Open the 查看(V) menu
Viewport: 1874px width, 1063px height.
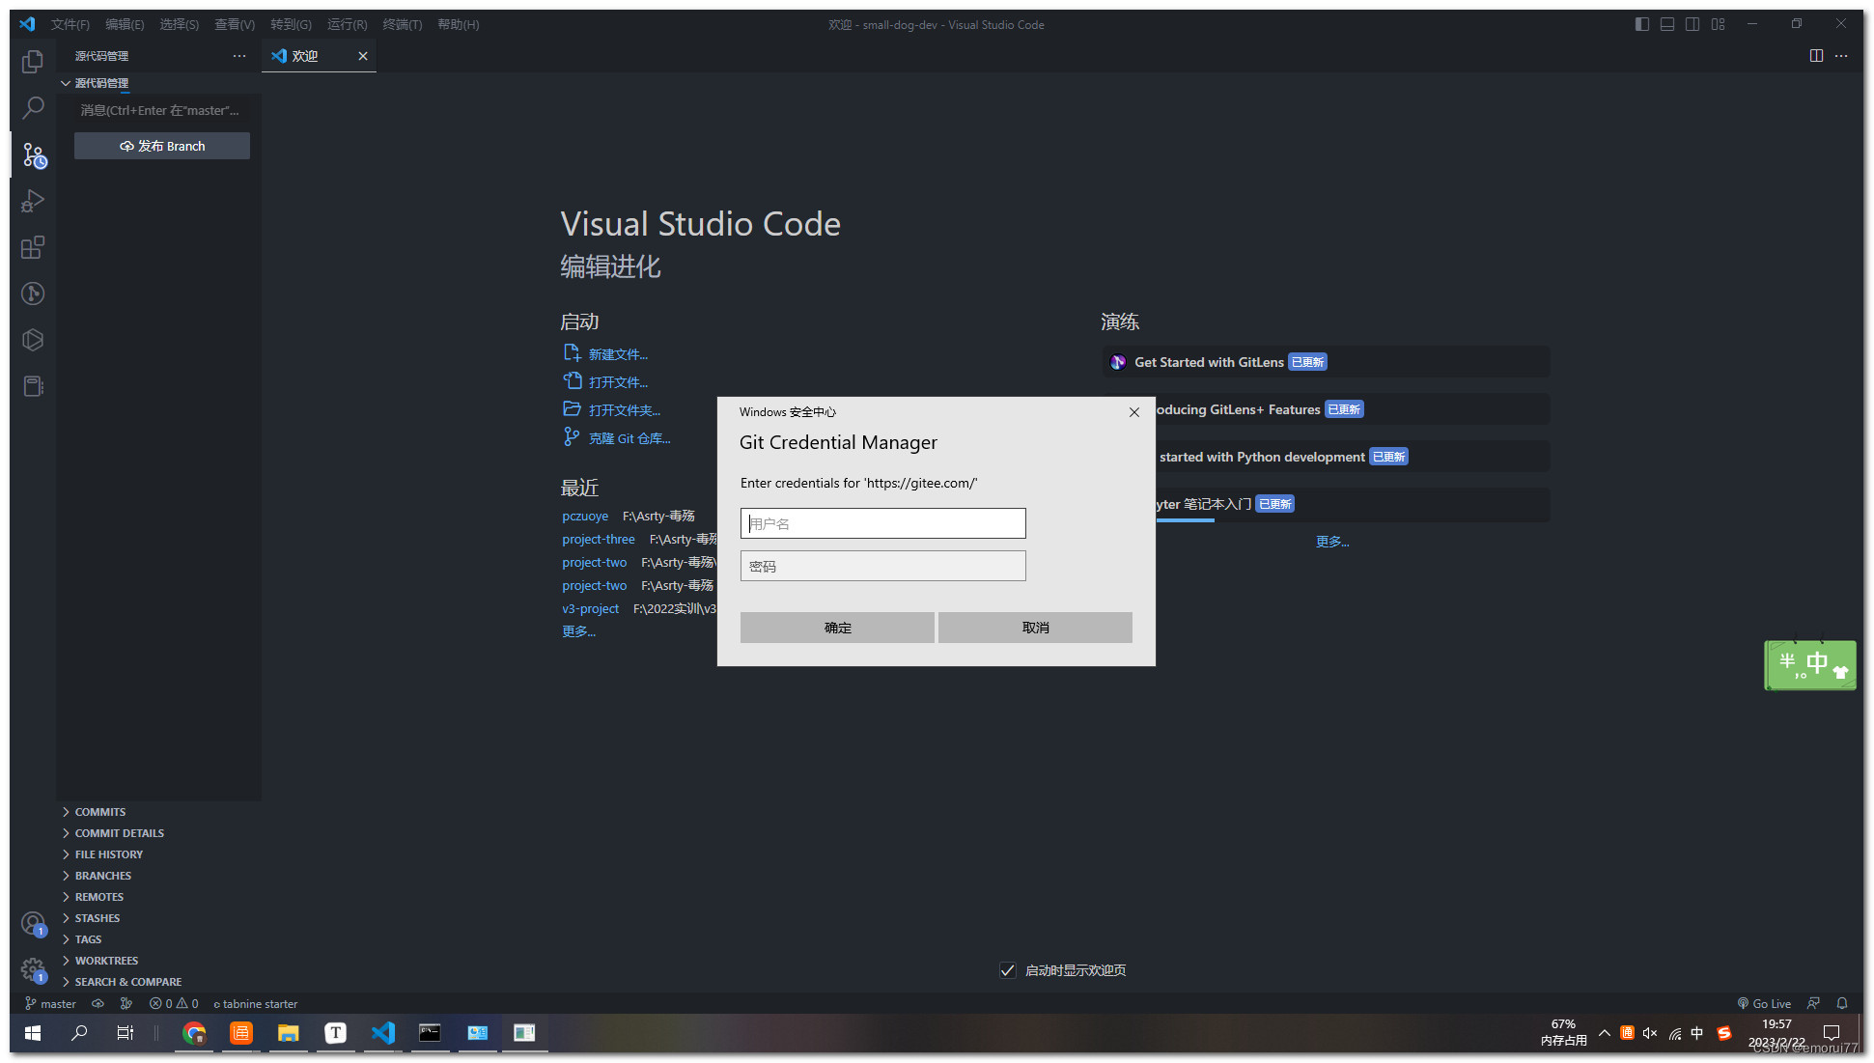click(235, 24)
